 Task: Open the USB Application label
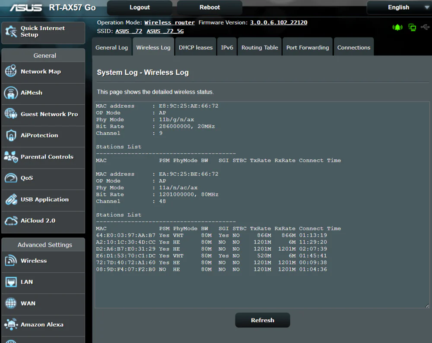coord(44,199)
